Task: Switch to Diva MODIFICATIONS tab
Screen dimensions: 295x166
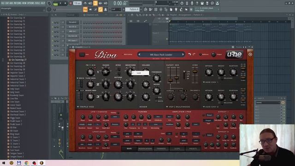Action: [x=145, y=148]
